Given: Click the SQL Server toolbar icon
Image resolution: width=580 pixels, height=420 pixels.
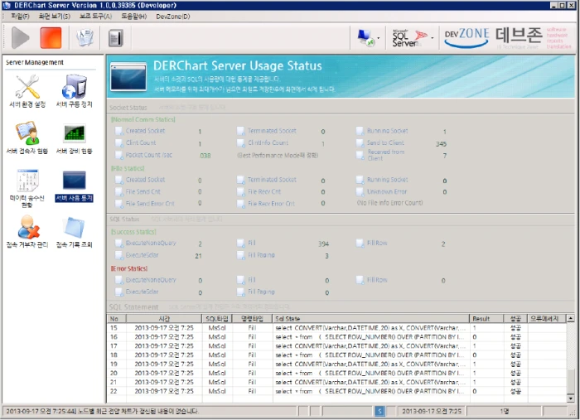Looking at the screenshot, I should pyautogui.click(x=410, y=38).
